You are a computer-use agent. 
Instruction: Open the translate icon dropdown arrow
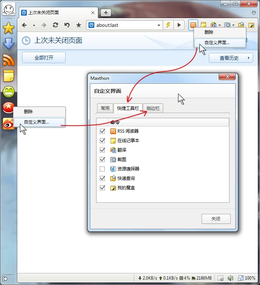[x=220, y=25]
